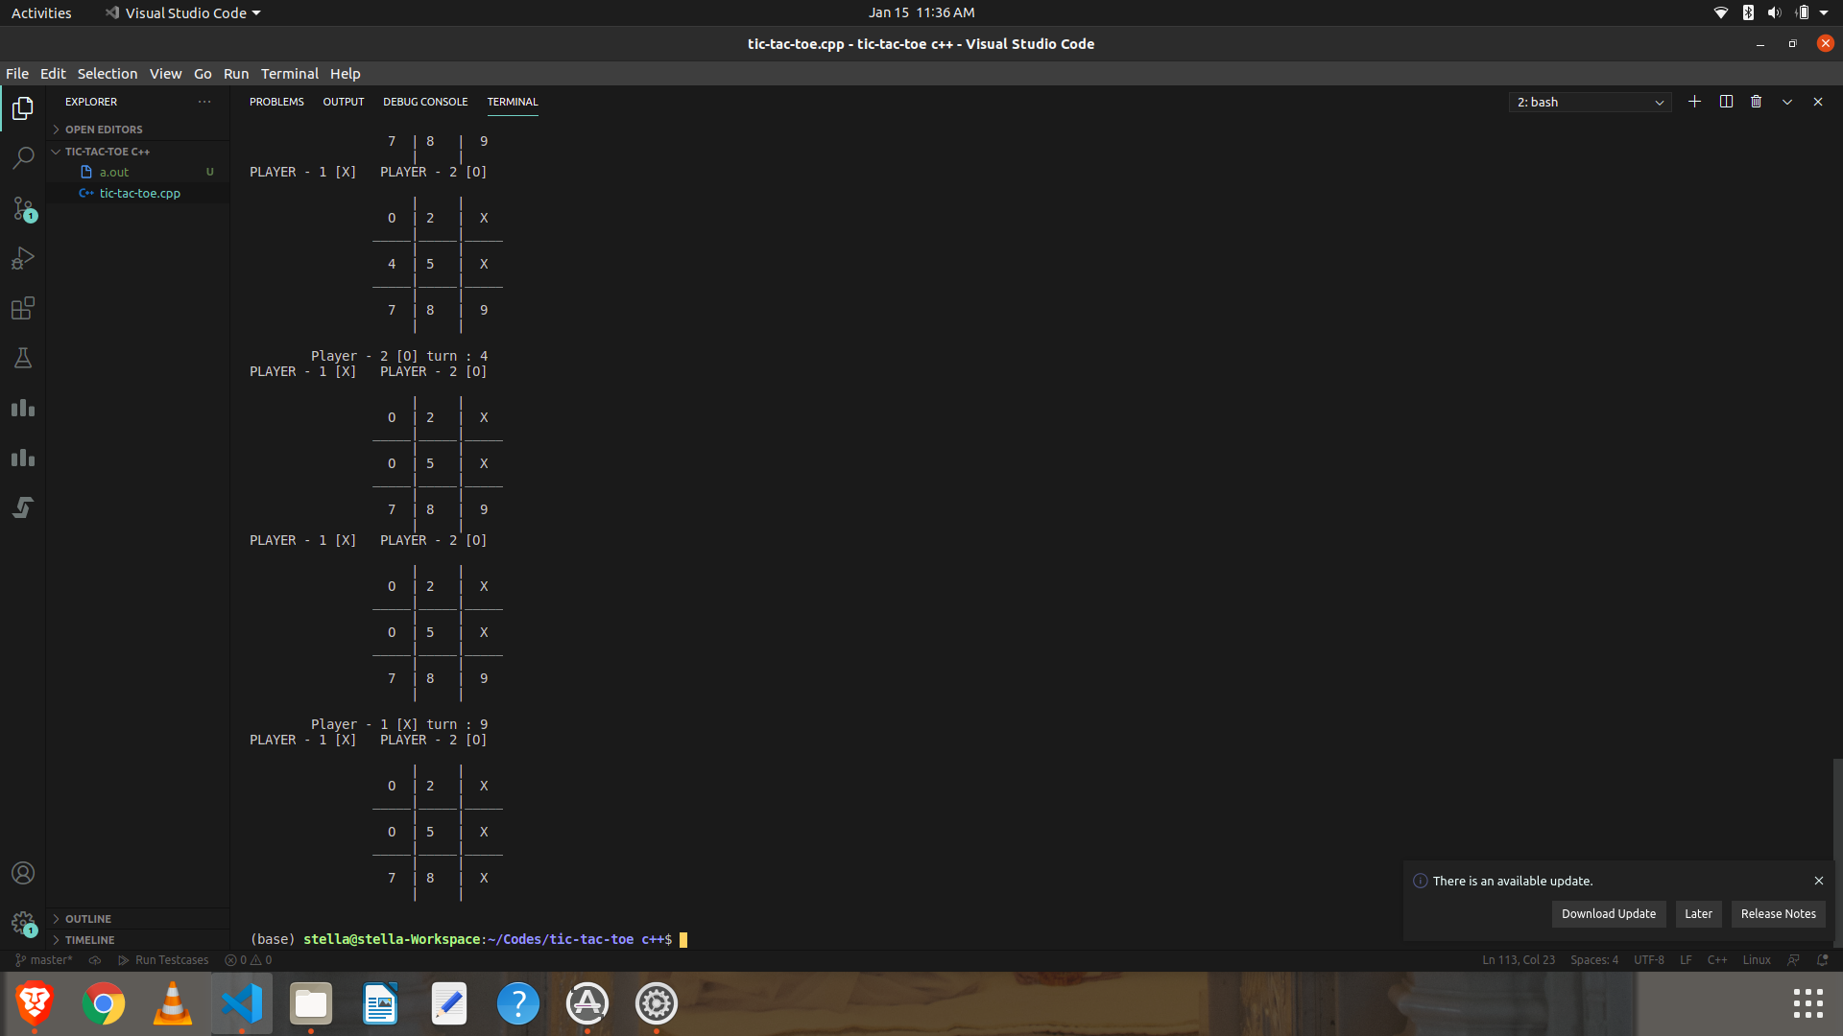Launch Chrome from the dock
This screenshot has height=1036, width=1843.
pyautogui.click(x=104, y=1004)
